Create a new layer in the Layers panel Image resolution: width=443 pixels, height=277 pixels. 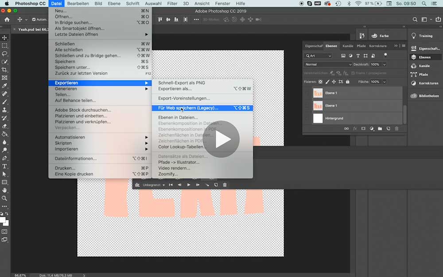389,128
